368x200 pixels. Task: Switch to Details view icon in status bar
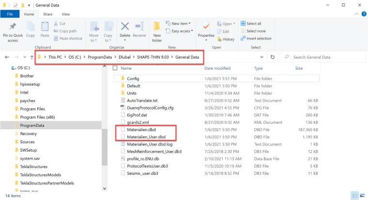355,195
